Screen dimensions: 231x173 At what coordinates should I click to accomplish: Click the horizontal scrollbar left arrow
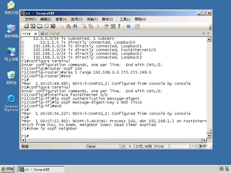(23, 140)
